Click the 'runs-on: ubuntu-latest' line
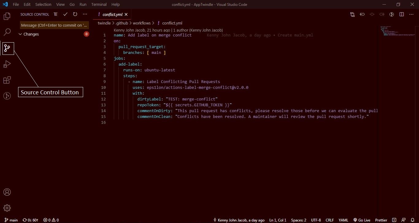The image size is (419, 223). (149, 70)
